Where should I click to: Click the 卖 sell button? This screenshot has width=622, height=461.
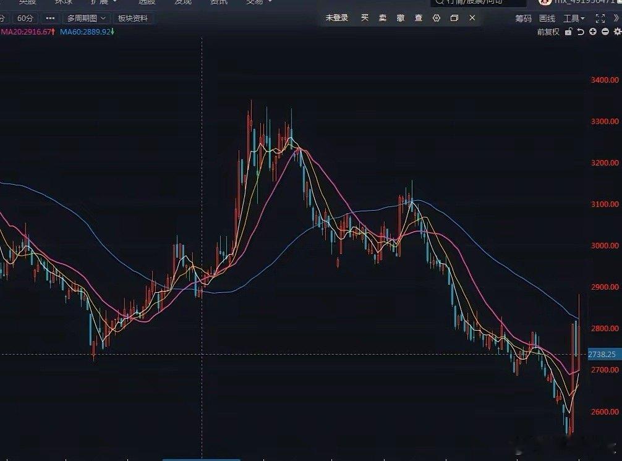coord(382,18)
